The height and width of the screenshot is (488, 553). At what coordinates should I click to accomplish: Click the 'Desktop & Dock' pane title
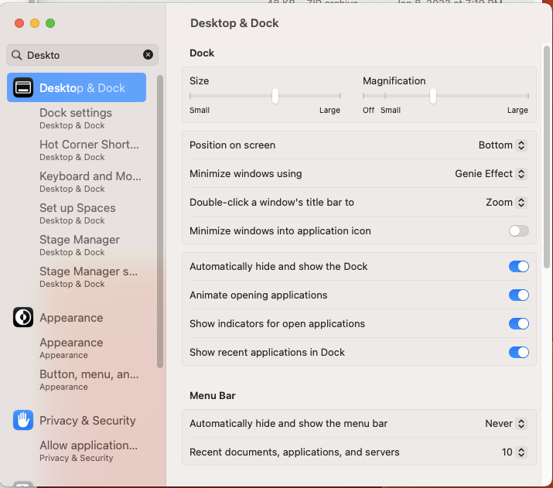[x=234, y=23]
